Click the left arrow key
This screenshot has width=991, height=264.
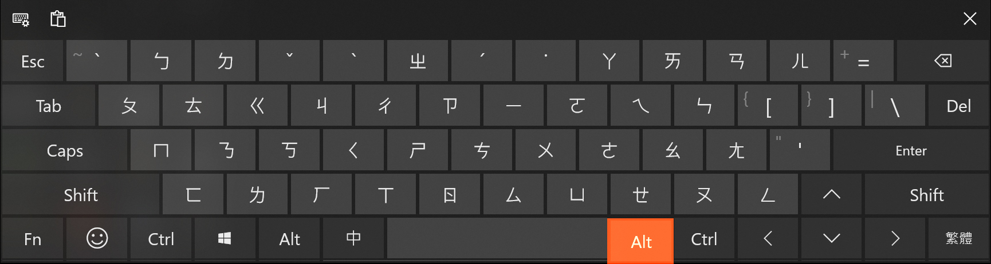pyautogui.click(x=768, y=239)
